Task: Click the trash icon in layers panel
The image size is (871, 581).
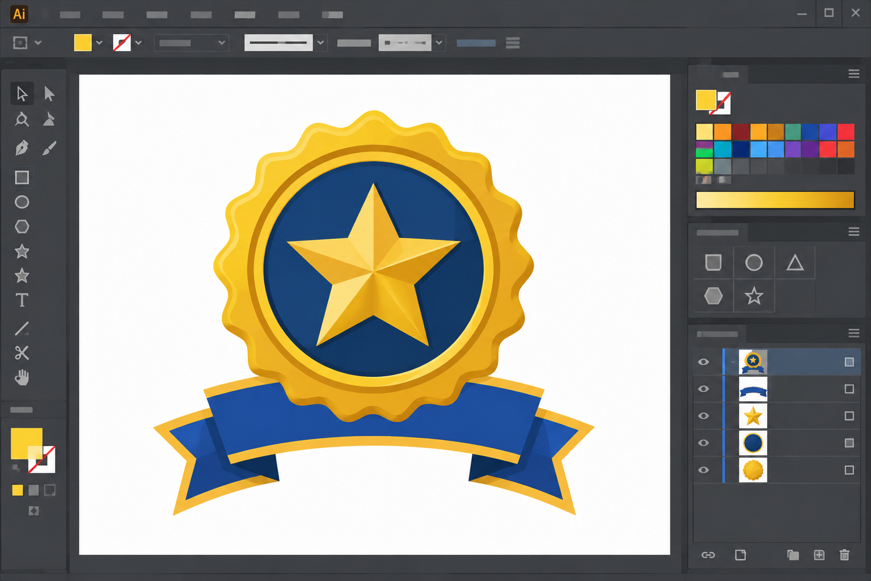Action: pos(844,555)
